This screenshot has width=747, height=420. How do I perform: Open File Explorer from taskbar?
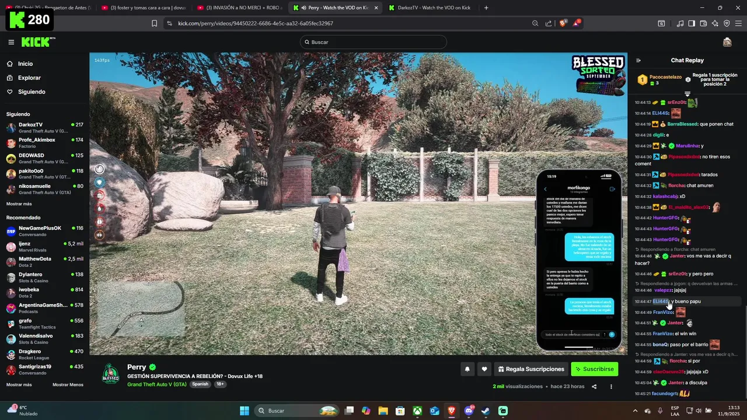tap(383, 411)
